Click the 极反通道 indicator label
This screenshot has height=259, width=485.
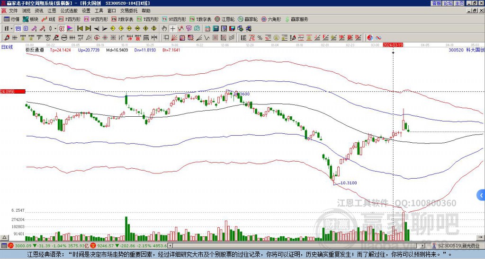[x=34, y=50]
